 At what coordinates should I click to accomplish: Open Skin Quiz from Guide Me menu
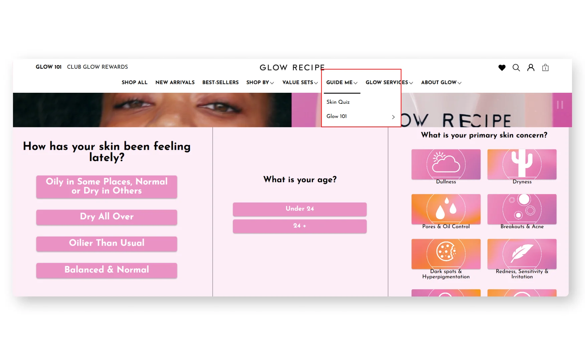[x=338, y=102]
